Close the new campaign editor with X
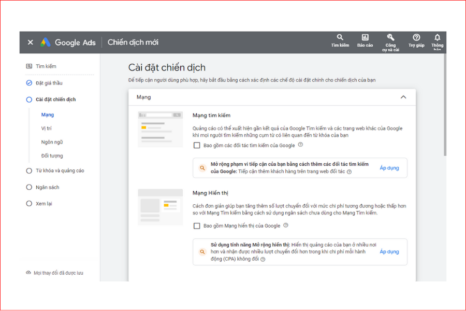This screenshot has width=466, height=311. pos(31,43)
